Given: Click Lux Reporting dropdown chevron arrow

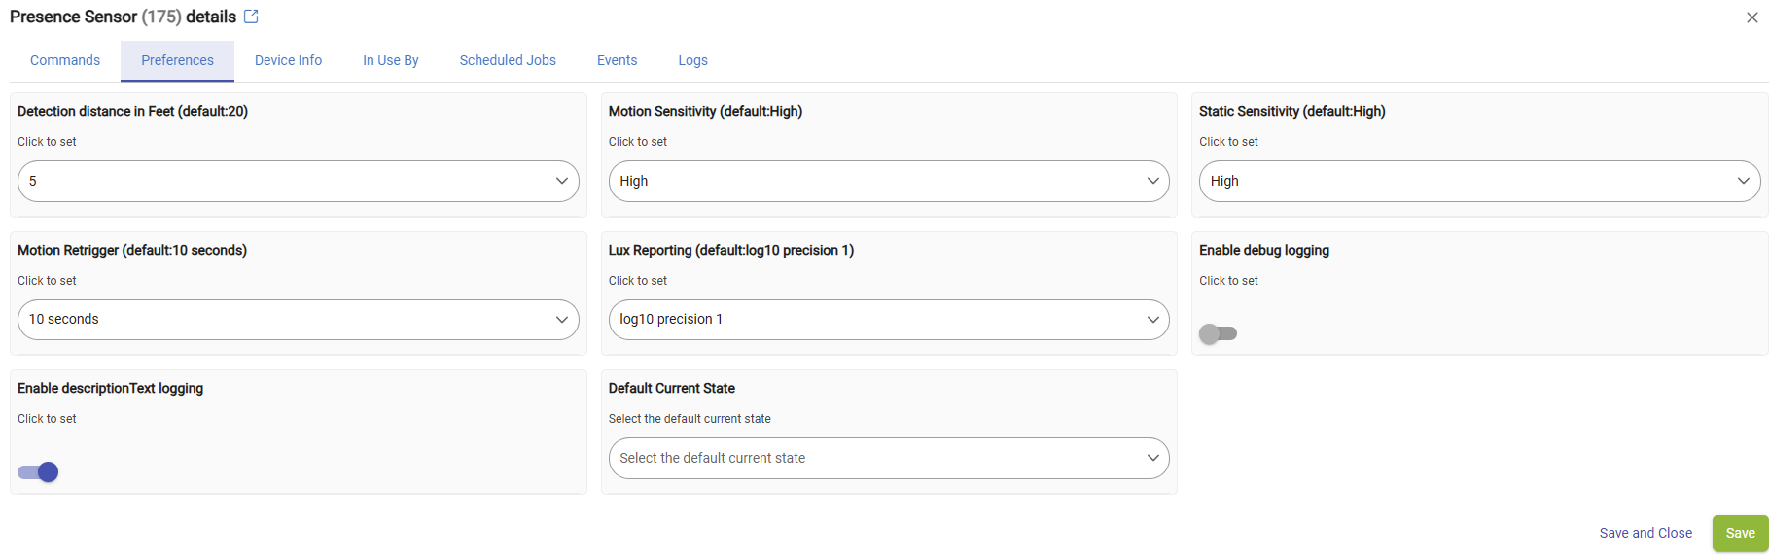Looking at the screenshot, I should [1152, 320].
